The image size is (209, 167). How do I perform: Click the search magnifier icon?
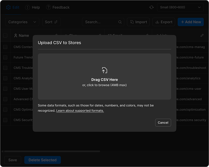click(120, 22)
